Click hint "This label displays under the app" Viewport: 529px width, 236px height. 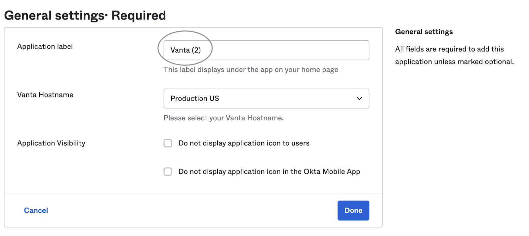click(x=251, y=70)
